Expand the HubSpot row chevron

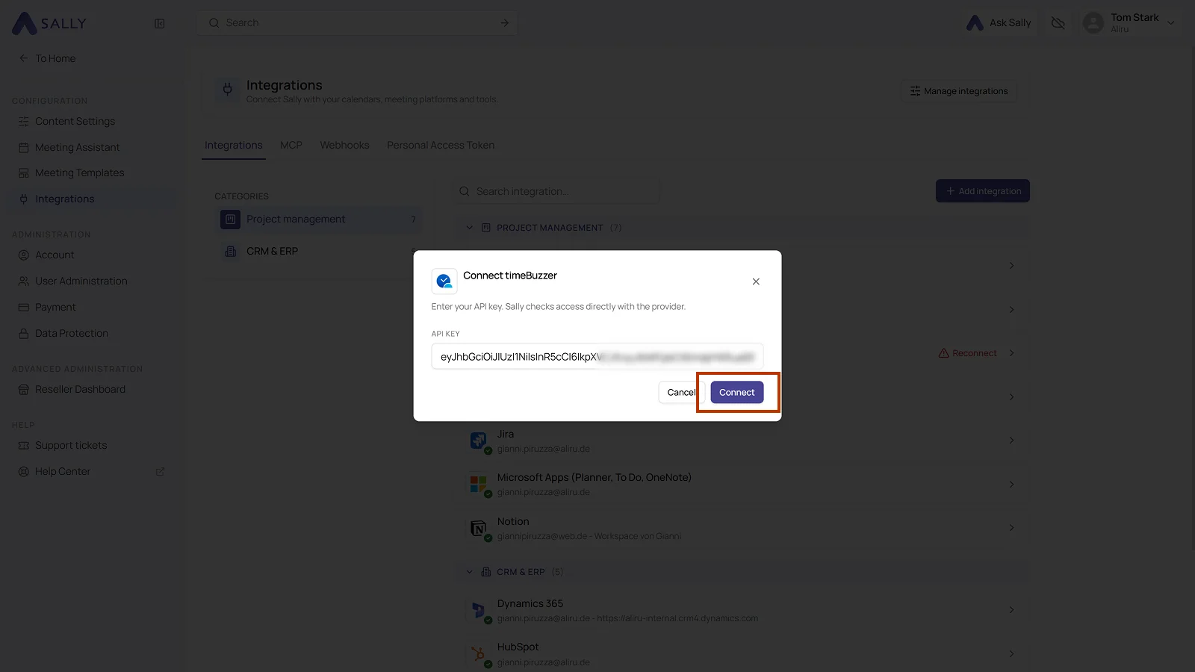(1011, 653)
